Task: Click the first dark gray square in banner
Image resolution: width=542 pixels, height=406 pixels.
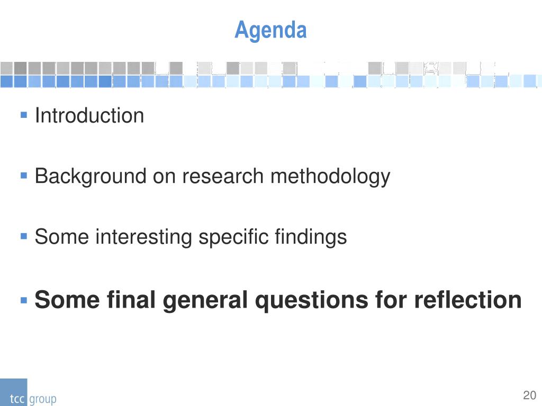Action: point(21,68)
